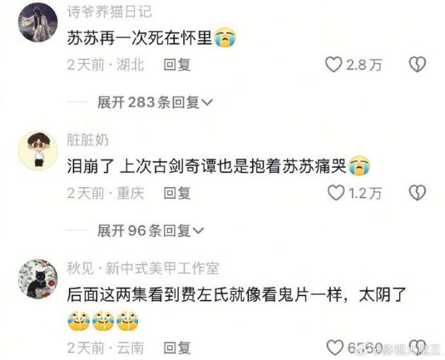Open profile via username 脏脏奶
Screen dimensions: 445x360
point(88,140)
